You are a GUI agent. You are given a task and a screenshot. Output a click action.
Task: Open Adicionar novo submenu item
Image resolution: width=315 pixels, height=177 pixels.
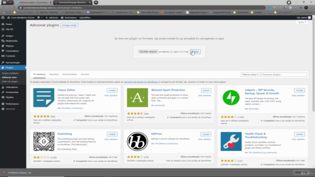click(9, 78)
